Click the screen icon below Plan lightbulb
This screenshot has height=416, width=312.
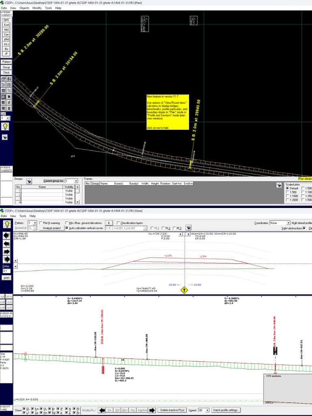coord(5,137)
